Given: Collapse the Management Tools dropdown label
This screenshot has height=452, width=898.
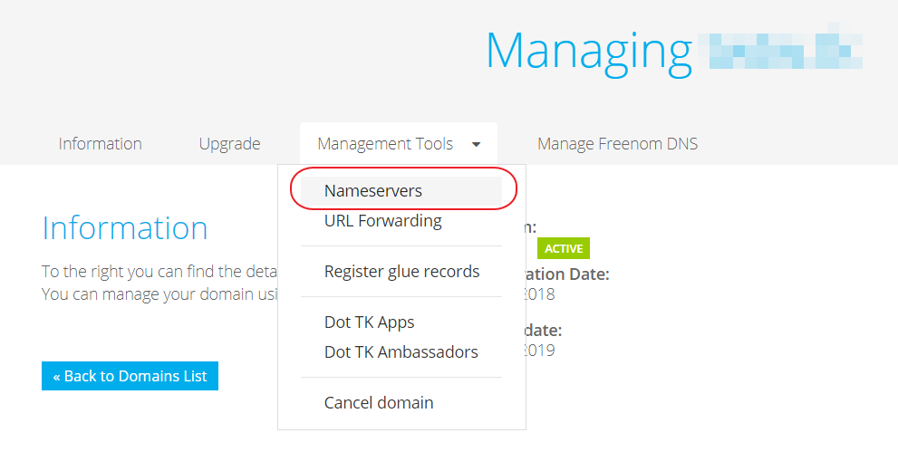Looking at the screenshot, I should click(384, 144).
